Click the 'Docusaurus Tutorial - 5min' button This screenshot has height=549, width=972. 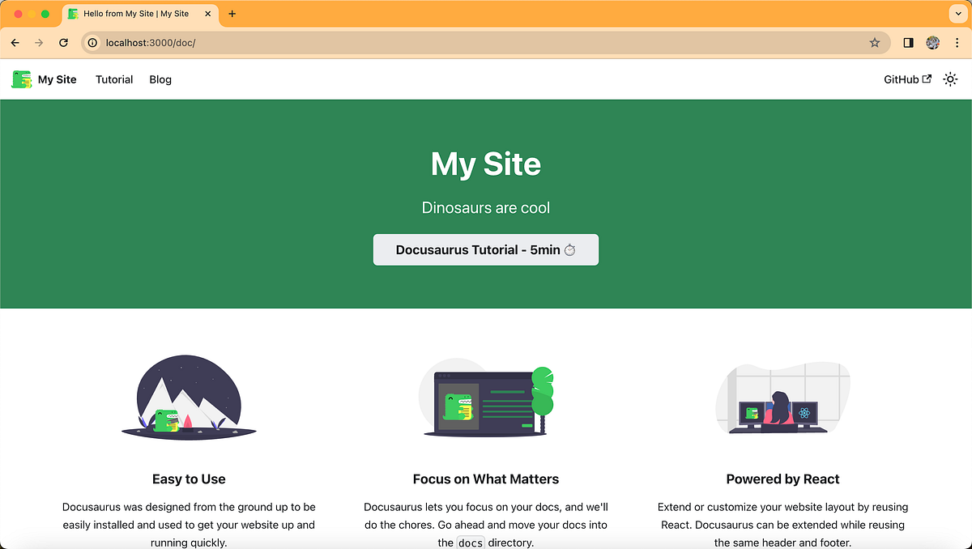click(485, 249)
